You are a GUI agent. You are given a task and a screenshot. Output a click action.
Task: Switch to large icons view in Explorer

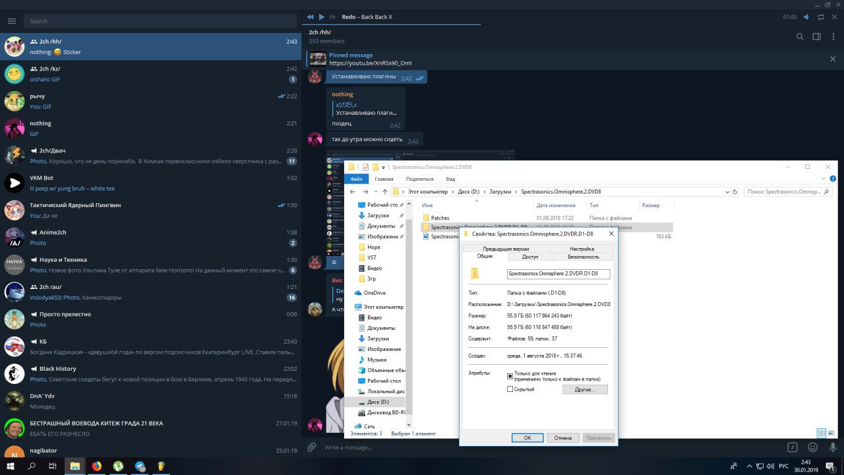pos(830,433)
